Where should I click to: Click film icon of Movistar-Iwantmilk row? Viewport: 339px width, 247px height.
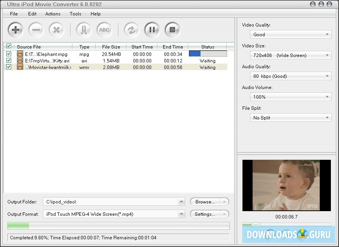pos(20,67)
